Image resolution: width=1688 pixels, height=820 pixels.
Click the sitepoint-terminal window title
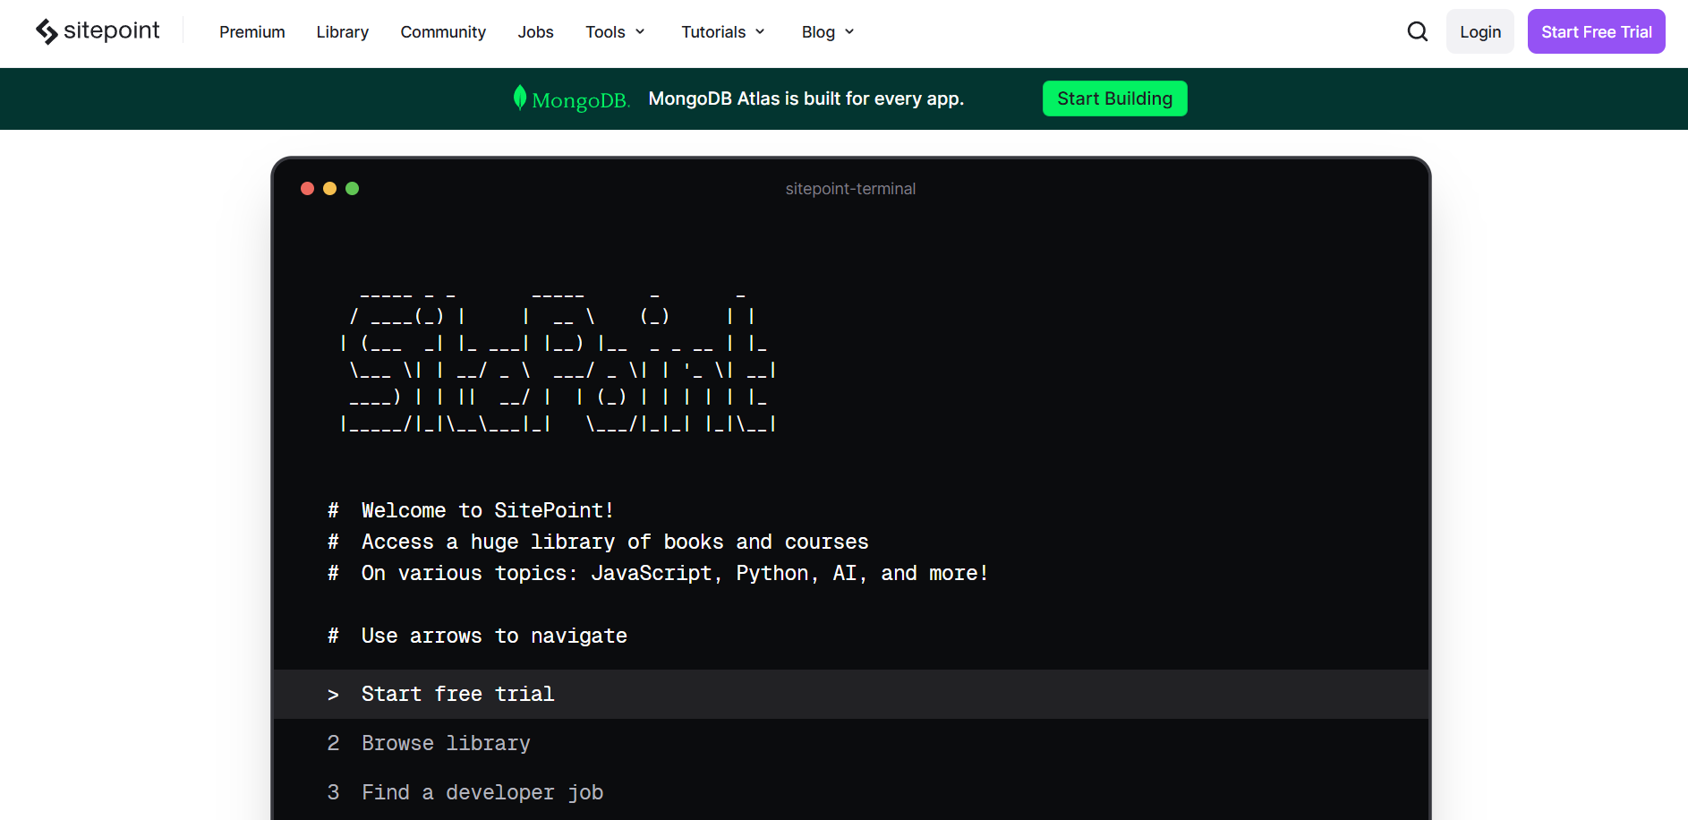point(850,189)
